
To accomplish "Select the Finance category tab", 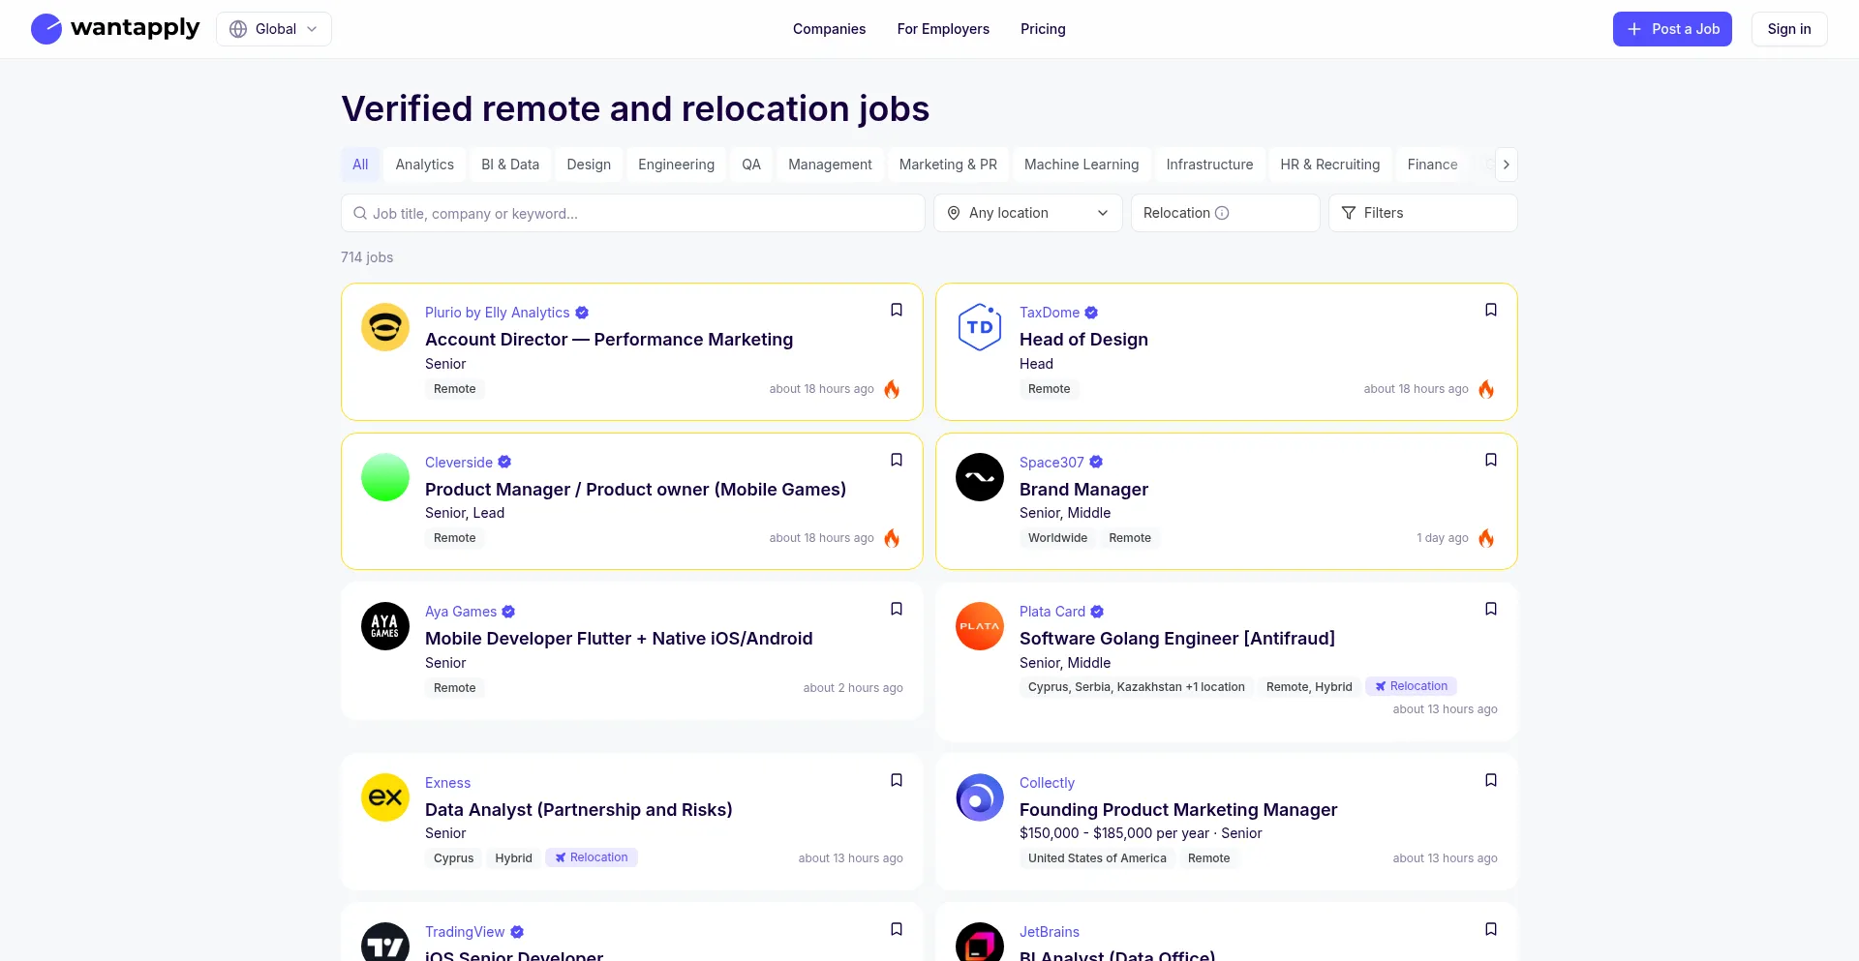I will [1432, 165].
